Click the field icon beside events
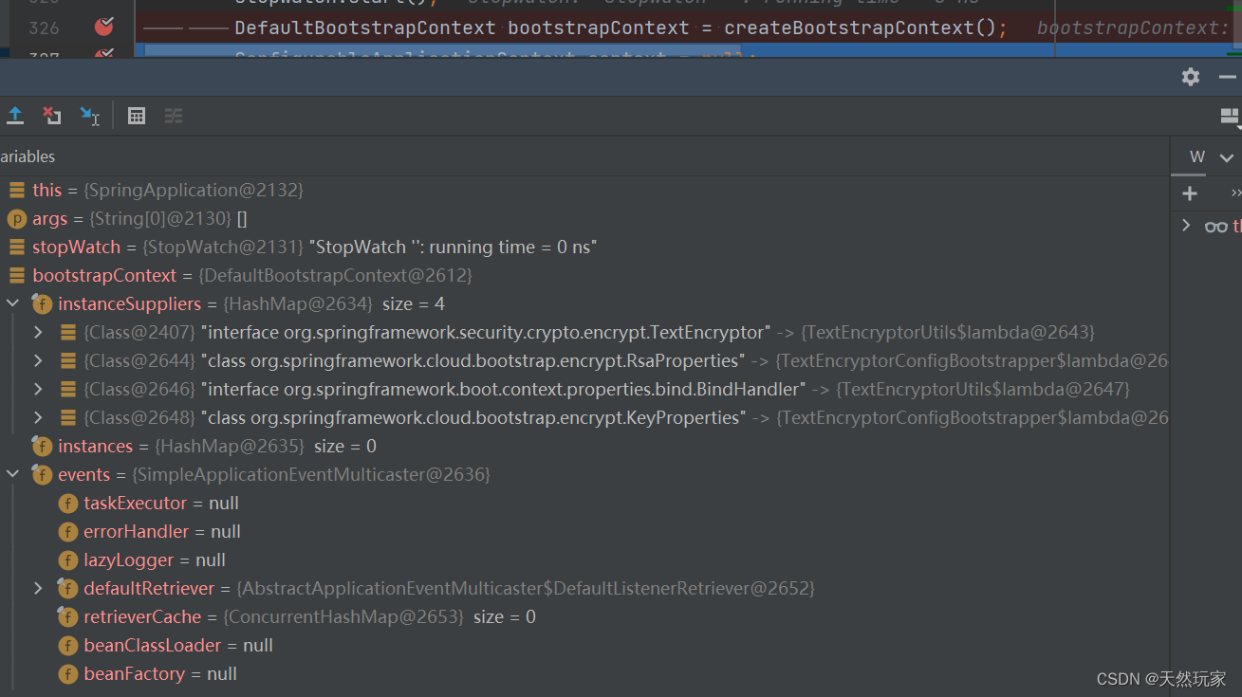 pyautogui.click(x=42, y=474)
